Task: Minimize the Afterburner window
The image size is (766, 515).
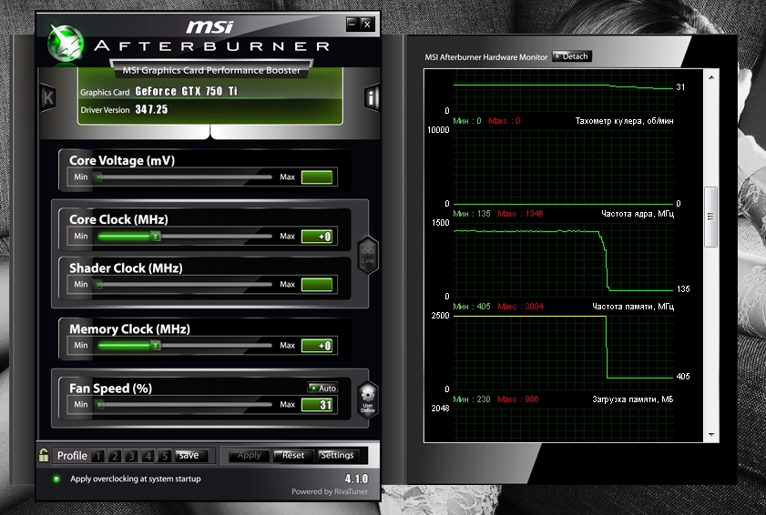Action: pos(352,24)
